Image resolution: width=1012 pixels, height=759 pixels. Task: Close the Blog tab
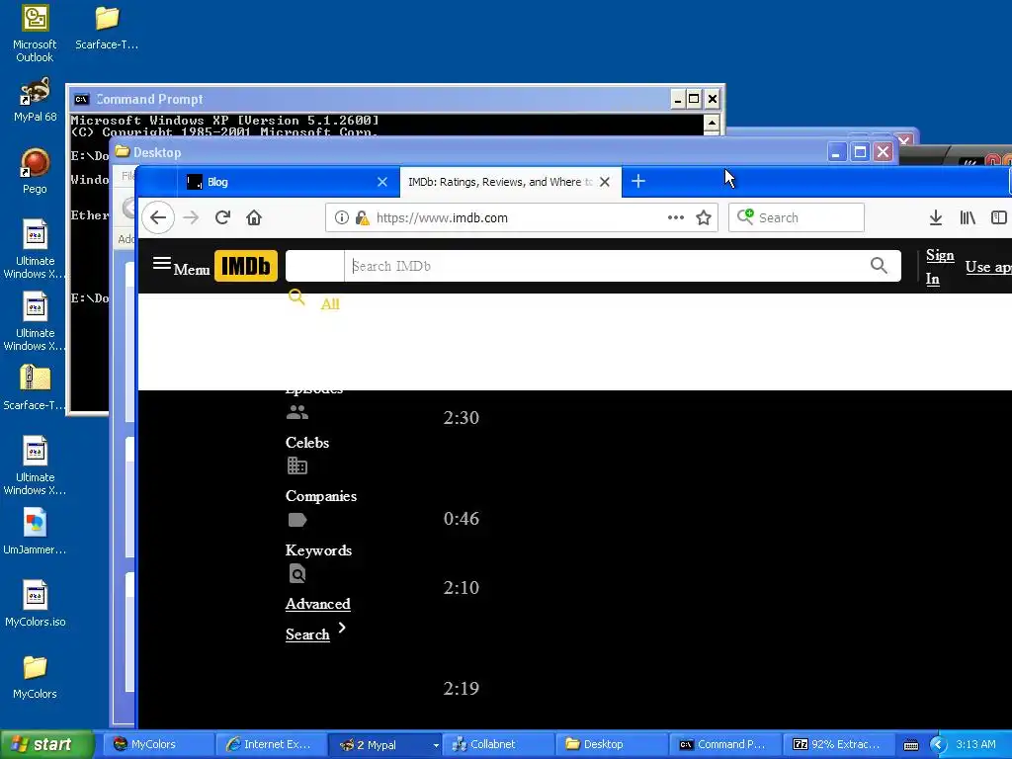click(382, 182)
